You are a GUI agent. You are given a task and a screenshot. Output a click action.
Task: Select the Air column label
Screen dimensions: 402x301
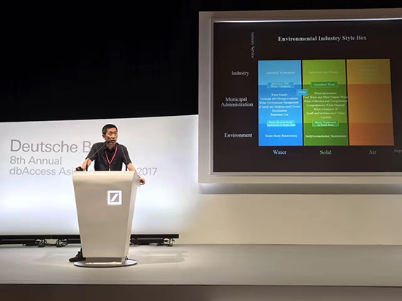(x=372, y=152)
